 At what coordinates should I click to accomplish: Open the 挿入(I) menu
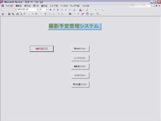[x=36, y=6]
